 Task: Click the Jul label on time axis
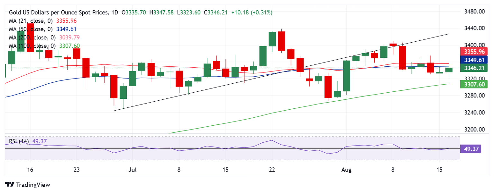[132, 169]
